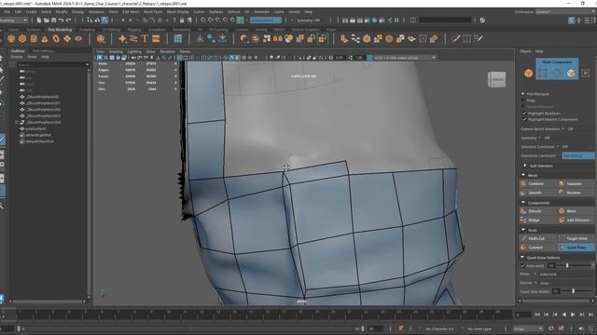Collapse the Mesh section
The height and width of the screenshot is (335, 597).
pos(522,175)
